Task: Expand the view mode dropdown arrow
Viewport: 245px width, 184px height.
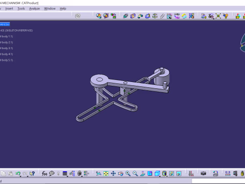Action: coord(167,176)
